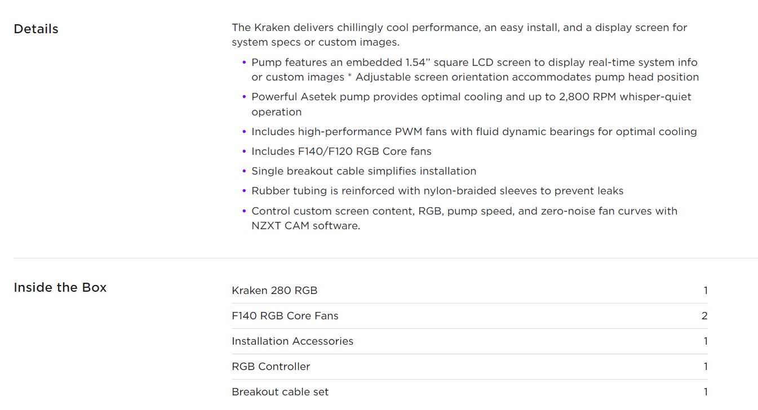Click the Kraken intro paragraph text
Image resolution: width=758 pixels, height=410 pixels.
(459, 35)
